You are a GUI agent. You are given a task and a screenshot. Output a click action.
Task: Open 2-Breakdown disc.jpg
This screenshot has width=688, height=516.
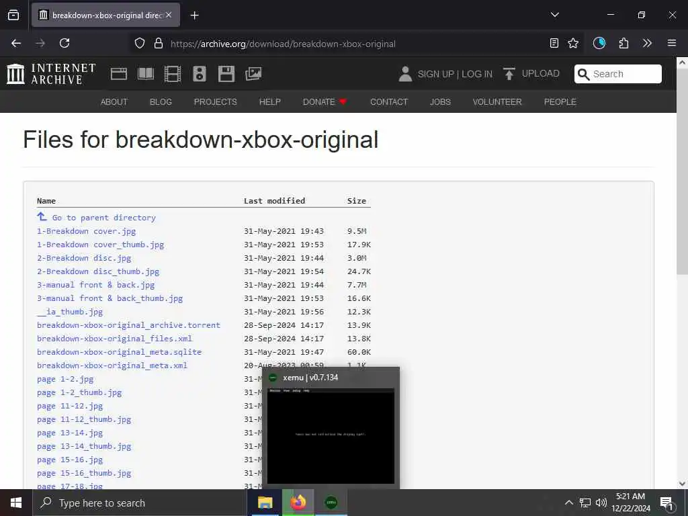tap(84, 258)
